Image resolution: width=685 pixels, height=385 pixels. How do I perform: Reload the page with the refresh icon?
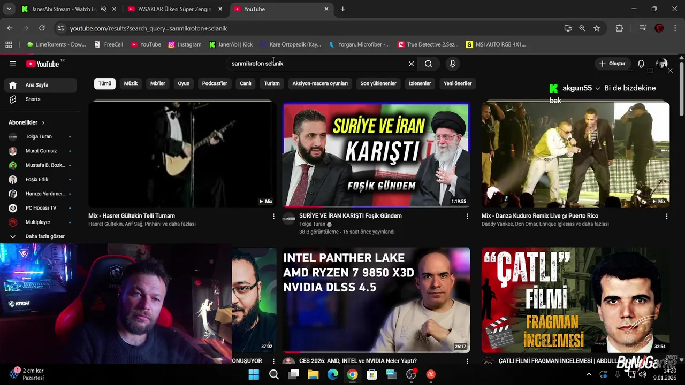[x=42, y=28]
